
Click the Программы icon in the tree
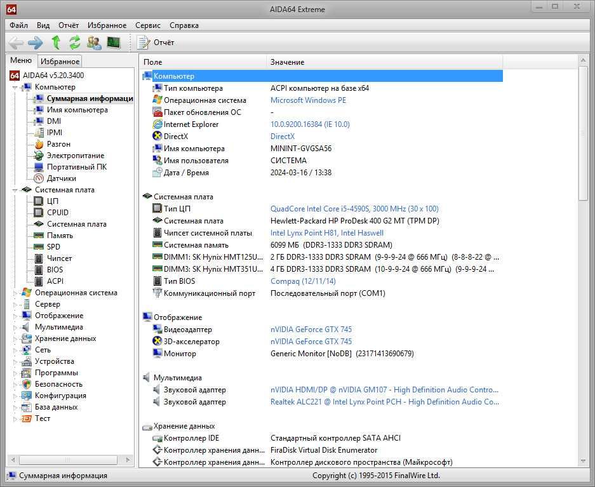[x=27, y=373]
